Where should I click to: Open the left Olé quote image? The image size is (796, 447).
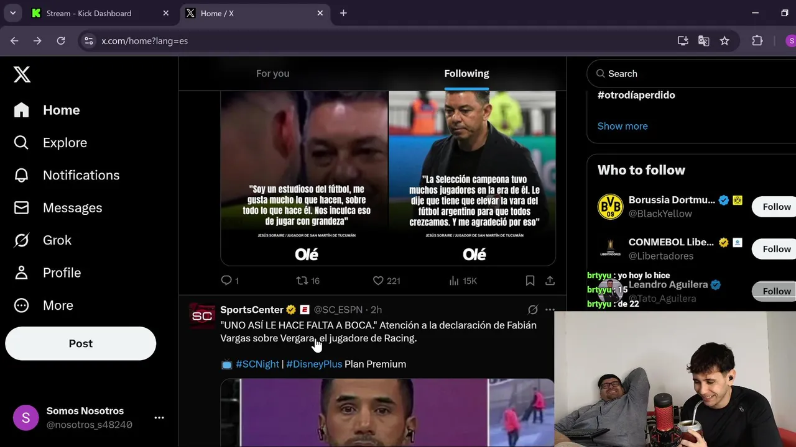click(304, 178)
